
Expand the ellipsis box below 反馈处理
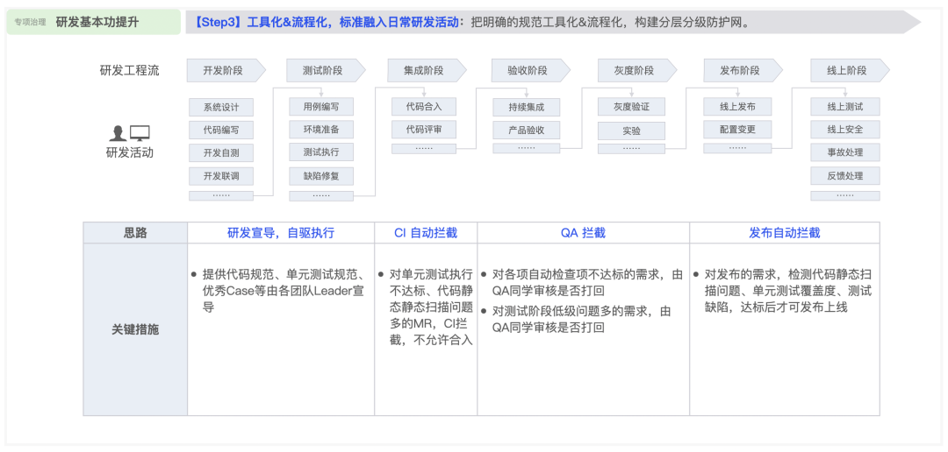(x=845, y=195)
